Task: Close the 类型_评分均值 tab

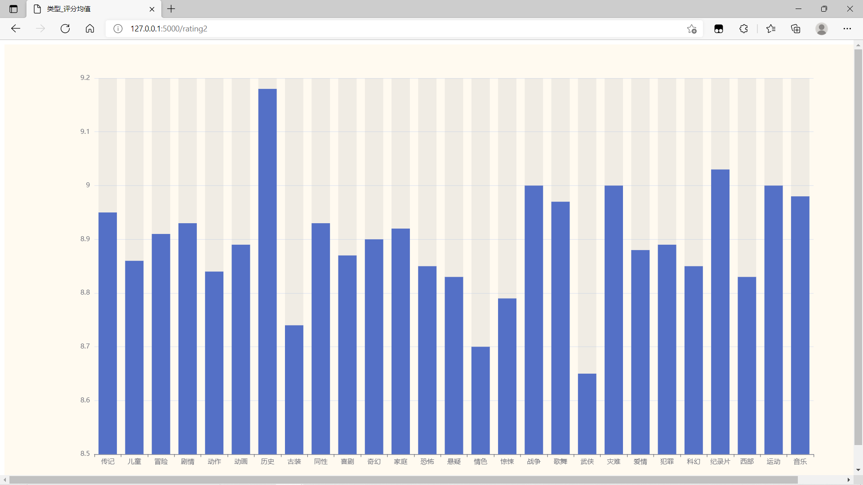Action: (152, 9)
